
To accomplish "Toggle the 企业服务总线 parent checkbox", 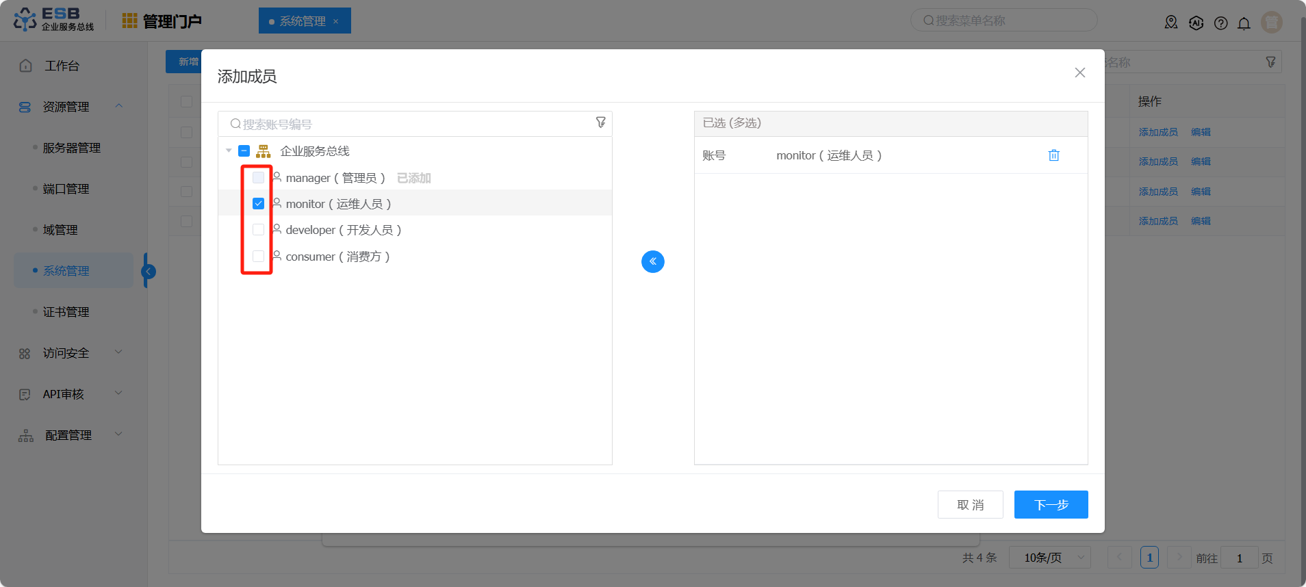I will click(244, 151).
